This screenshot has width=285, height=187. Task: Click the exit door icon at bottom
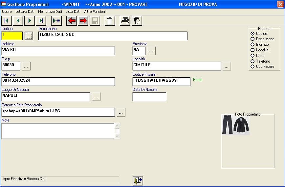click(x=138, y=181)
